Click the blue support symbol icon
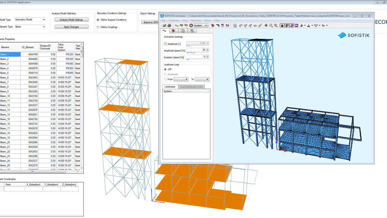 pos(309,26)
